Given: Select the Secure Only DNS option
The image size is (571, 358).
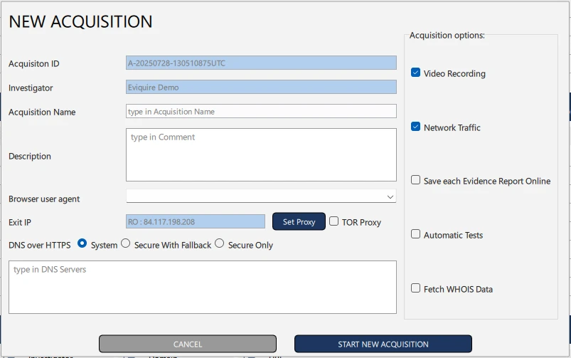Looking at the screenshot, I should pos(219,243).
